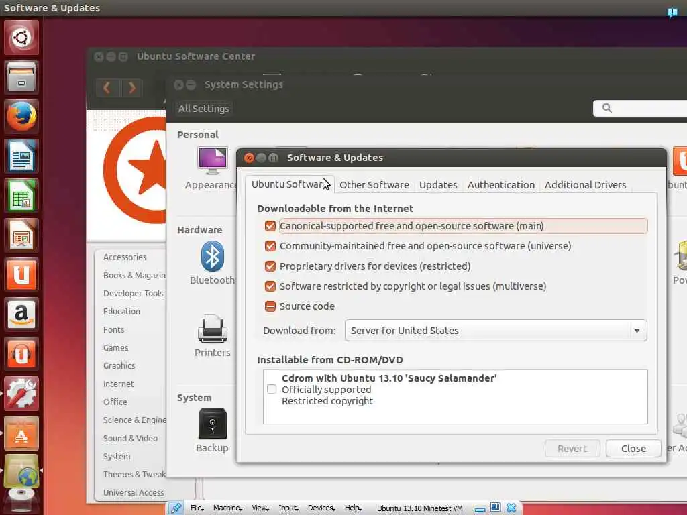The image size is (687, 515).
Task: Uncheck software restricted by copyright (multiverse)
Action: point(270,286)
